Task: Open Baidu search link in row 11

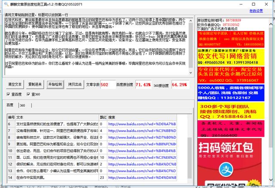Action: 142,157
